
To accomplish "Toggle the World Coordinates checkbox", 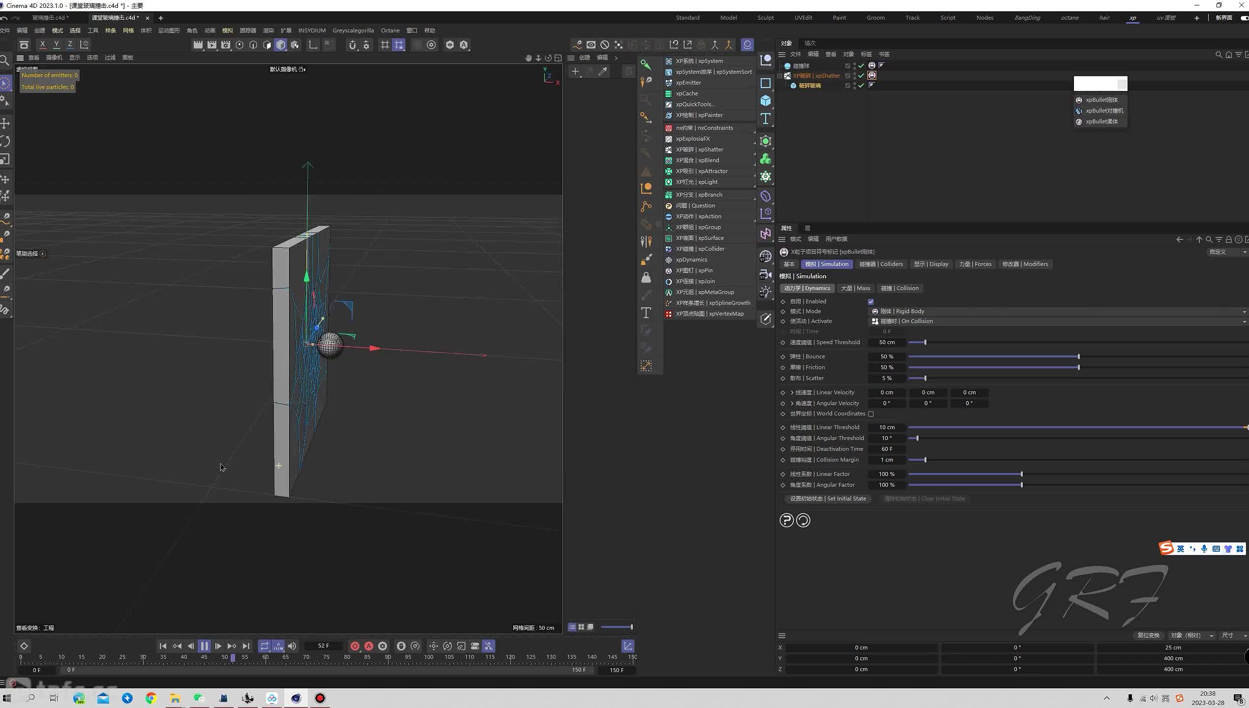I will (871, 414).
